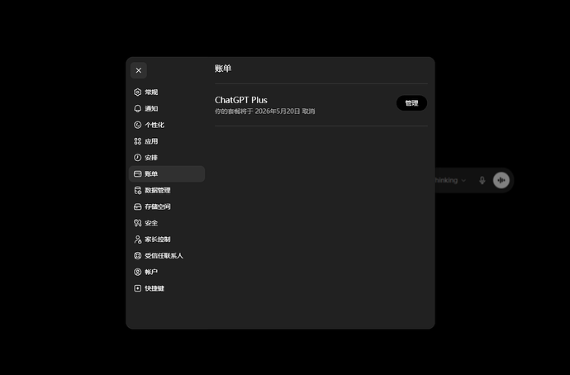Go to the 家长控制 parental controls tab
Image resolution: width=570 pixels, height=375 pixels.
(x=167, y=240)
